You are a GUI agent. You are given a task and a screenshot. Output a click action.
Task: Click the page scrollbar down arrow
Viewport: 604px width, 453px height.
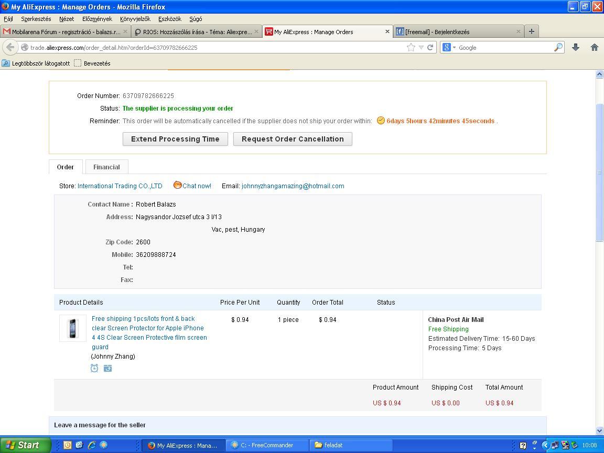tap(599, 430)
